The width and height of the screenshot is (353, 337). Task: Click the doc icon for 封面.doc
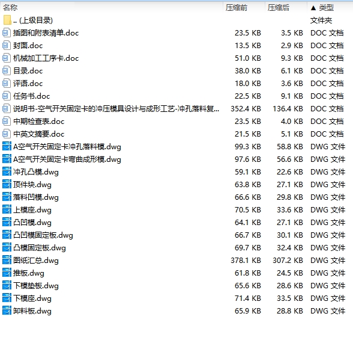click(6, 46)
